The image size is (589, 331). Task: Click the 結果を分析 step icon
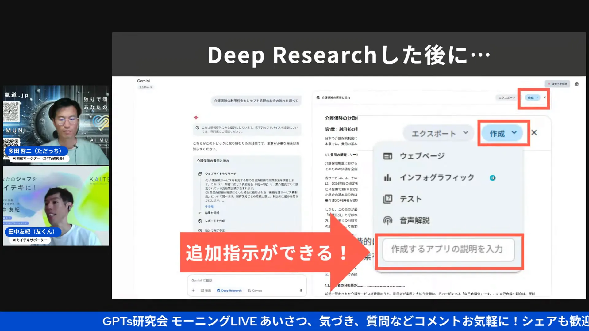pos(200,213)
